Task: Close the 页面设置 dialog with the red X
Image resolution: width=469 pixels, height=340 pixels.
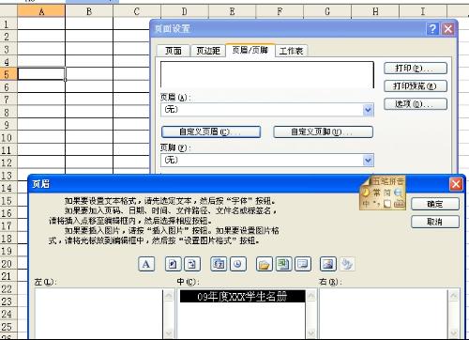Action: point(447,29)
